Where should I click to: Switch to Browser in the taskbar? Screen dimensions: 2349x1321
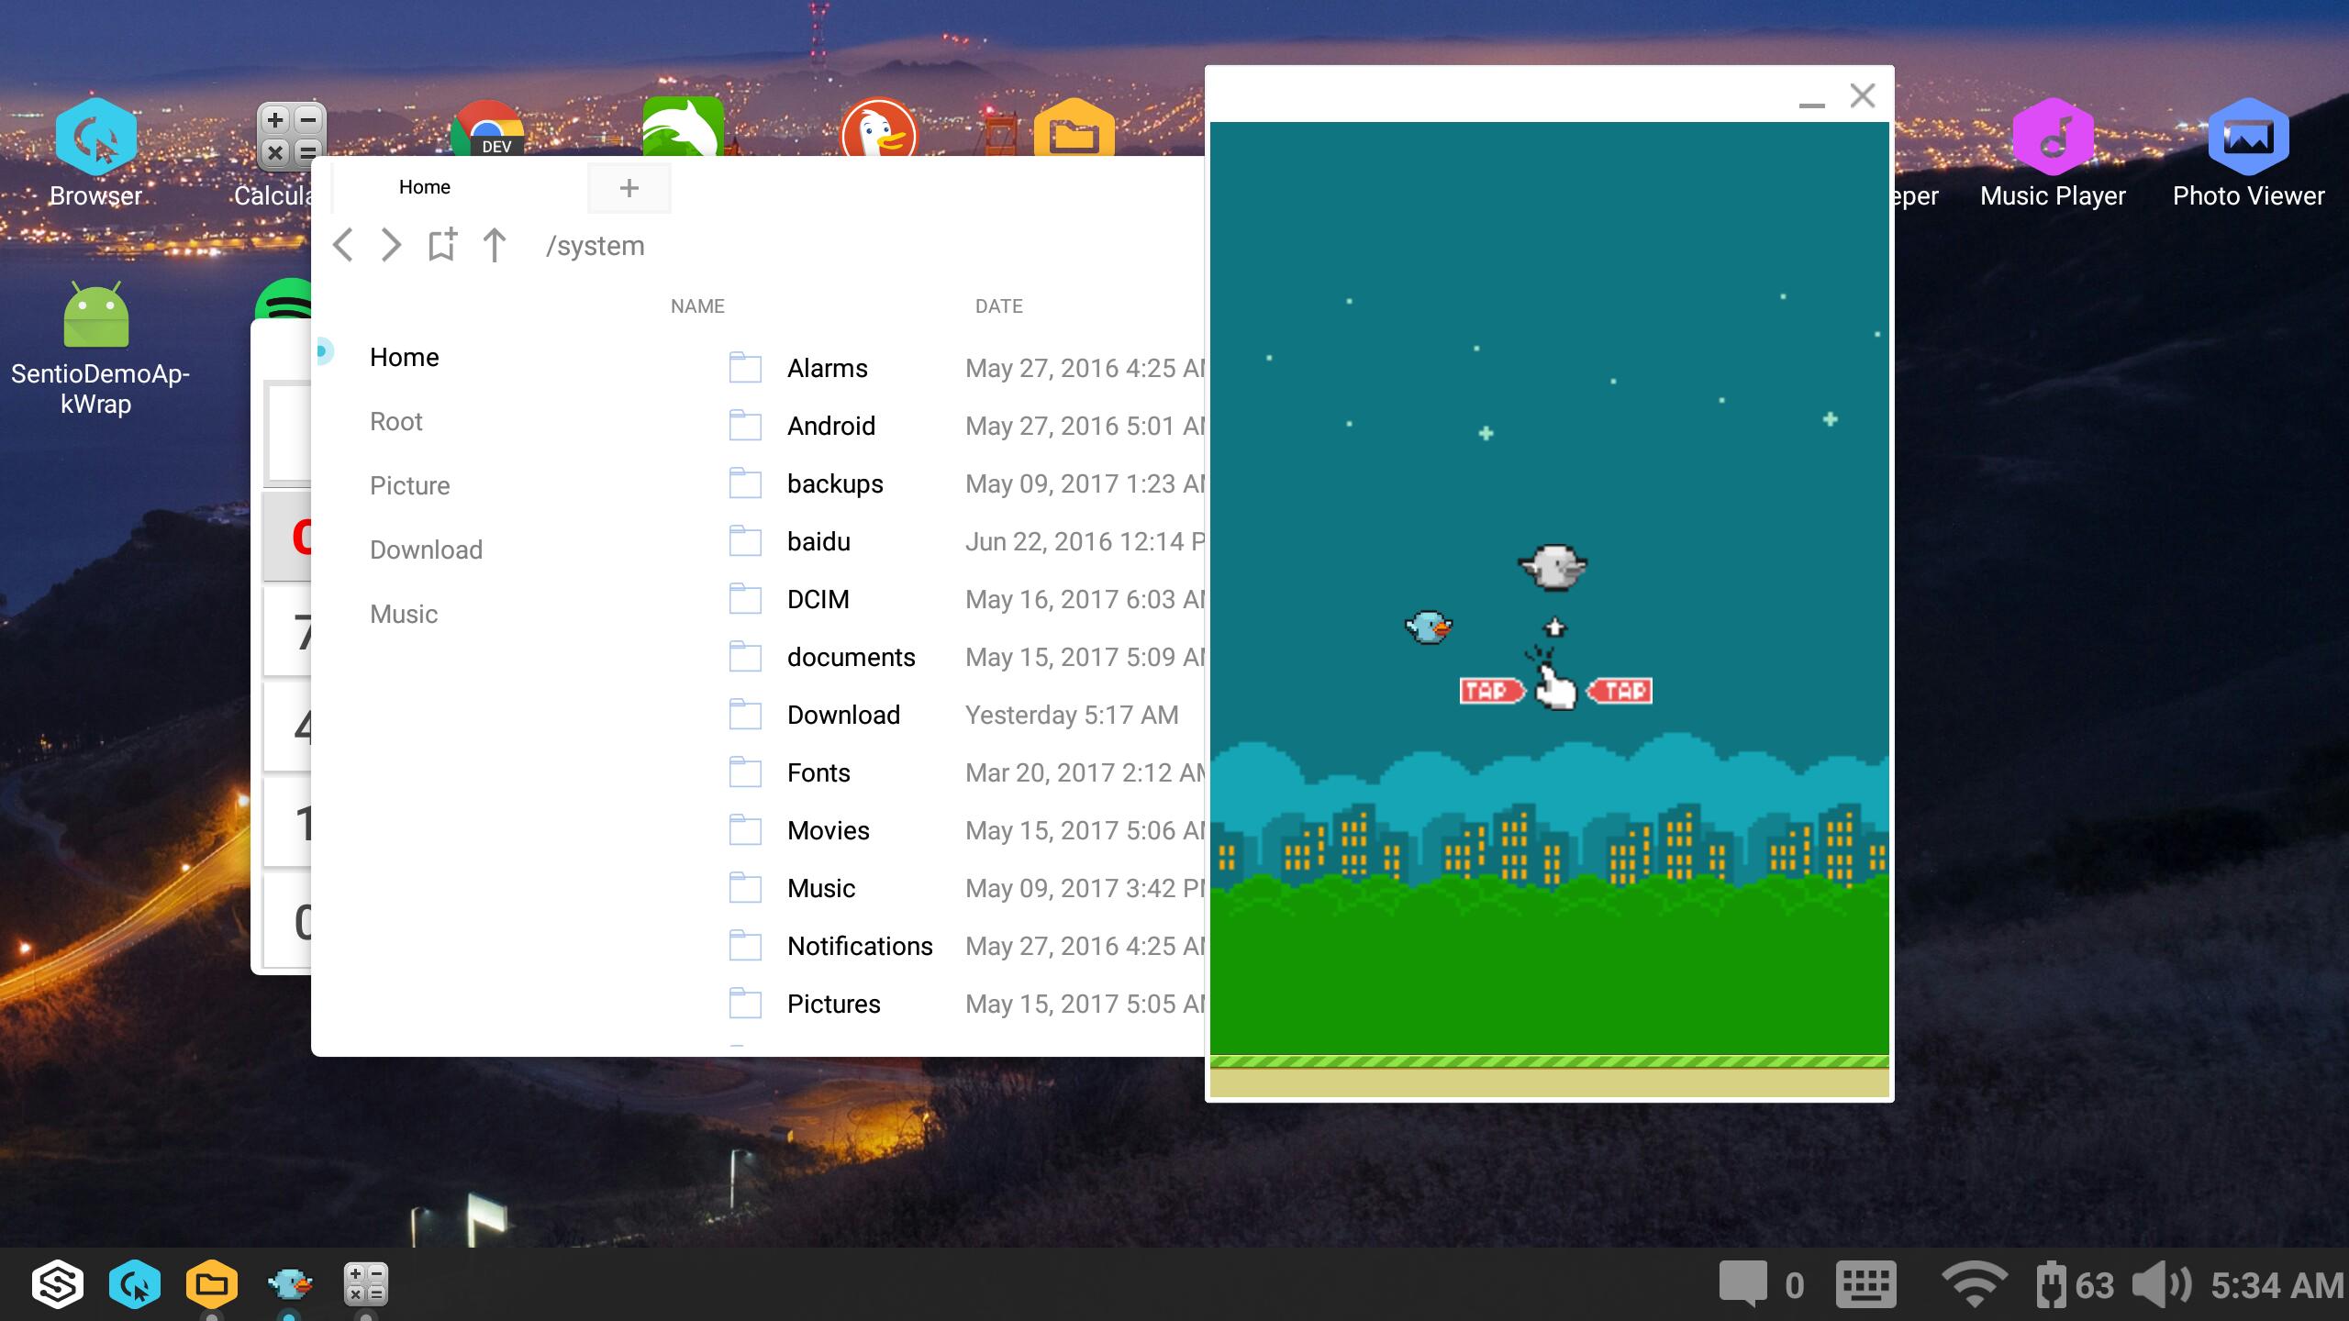pos(135,1284)
